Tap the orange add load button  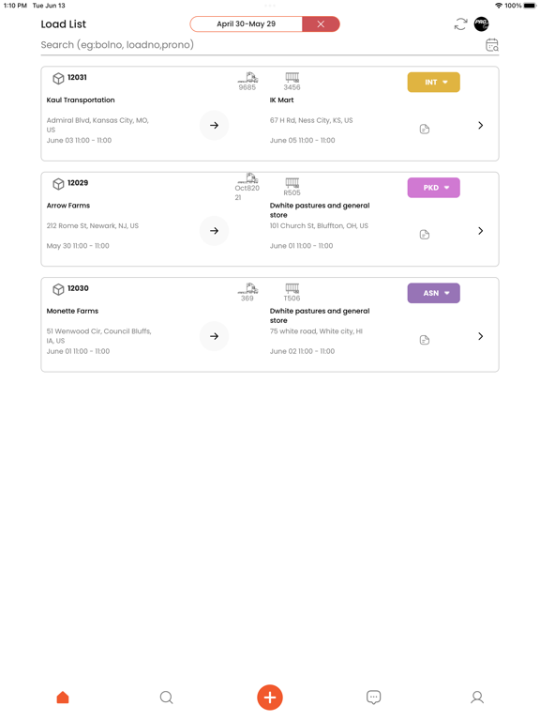[x=270, y=698]
